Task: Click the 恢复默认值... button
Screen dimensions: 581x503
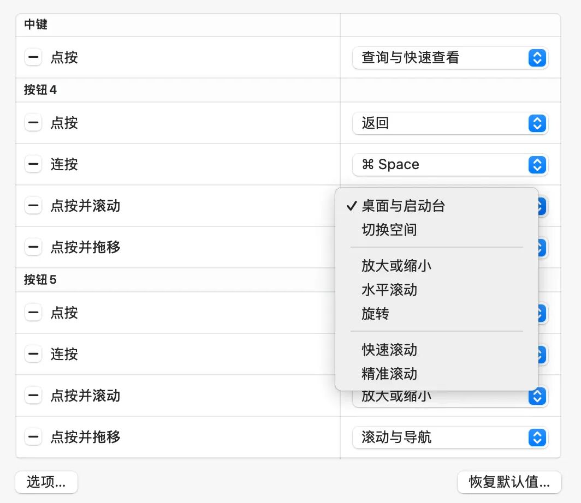Action: pyautogui.click(x=509, y=482)
